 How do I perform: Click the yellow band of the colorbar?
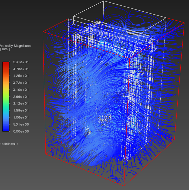6,87
